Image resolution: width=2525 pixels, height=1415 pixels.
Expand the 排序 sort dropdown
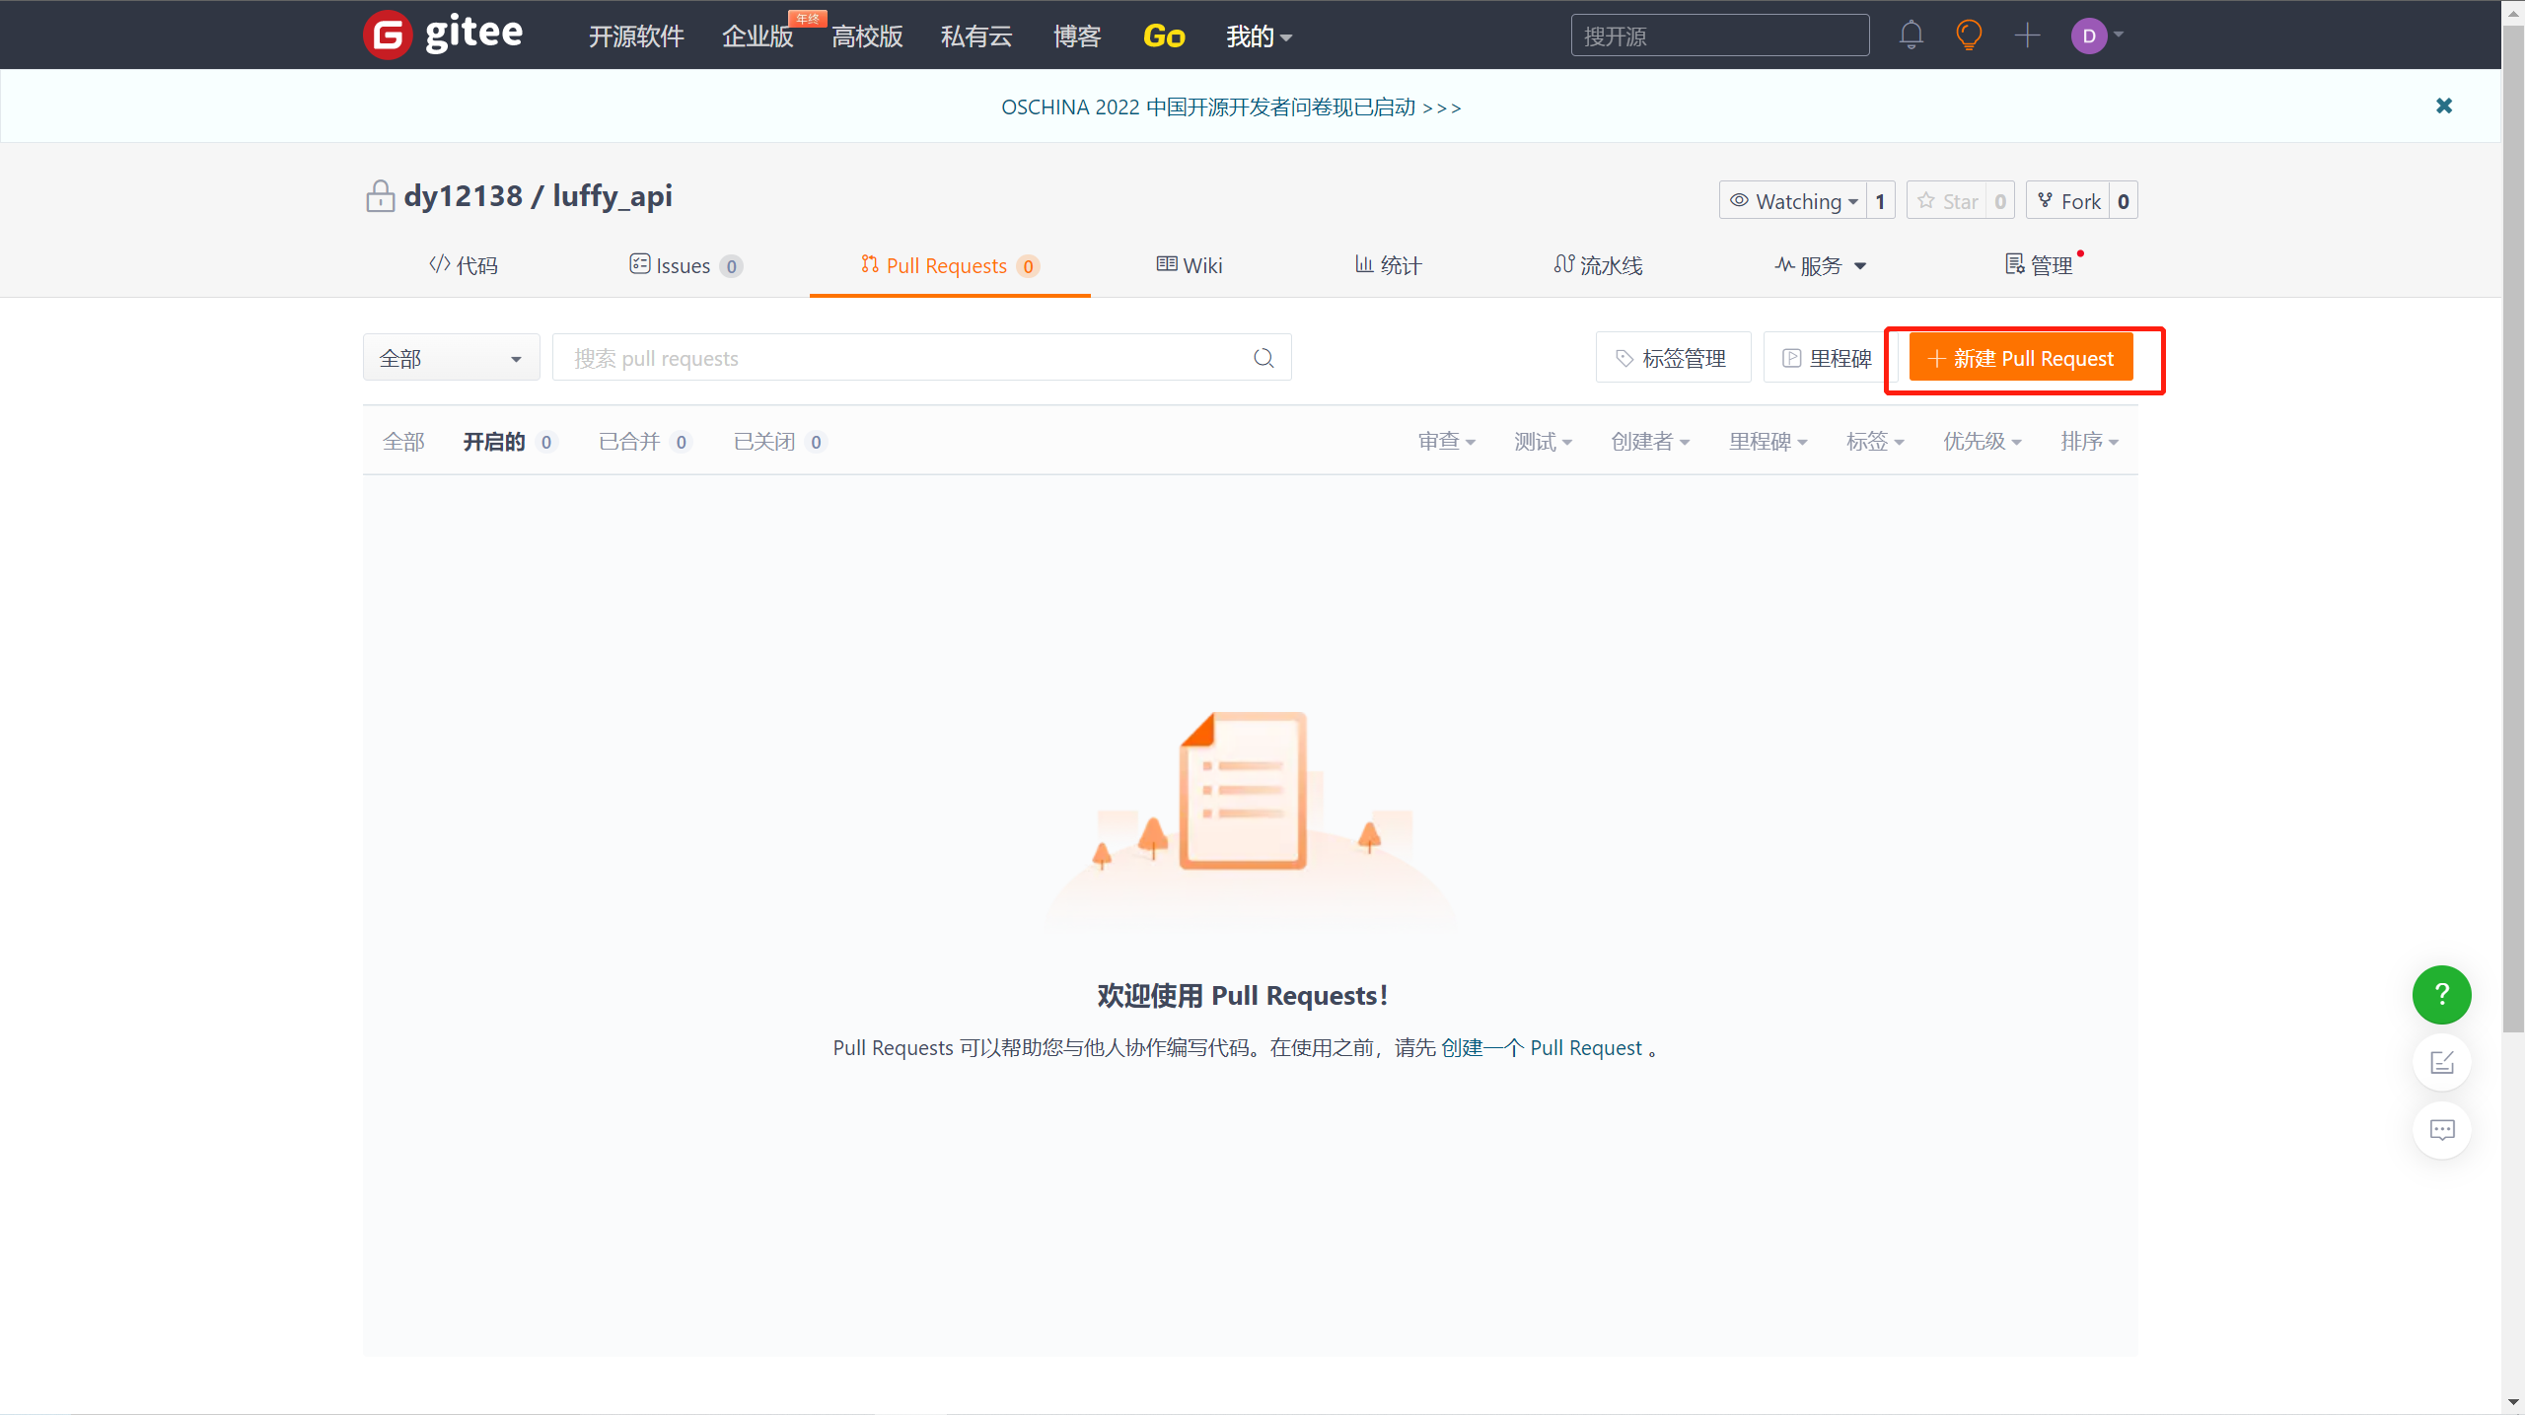(2089, 442)
